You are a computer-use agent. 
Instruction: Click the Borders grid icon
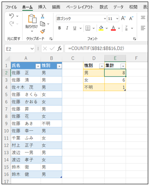click(88, 28)
